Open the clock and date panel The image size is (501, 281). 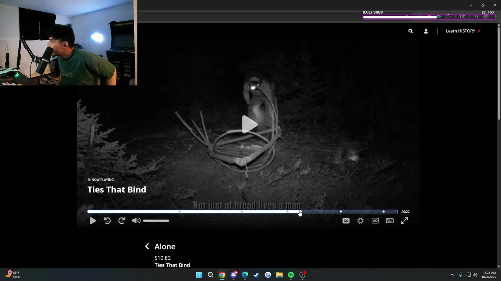tap(490, 275)
